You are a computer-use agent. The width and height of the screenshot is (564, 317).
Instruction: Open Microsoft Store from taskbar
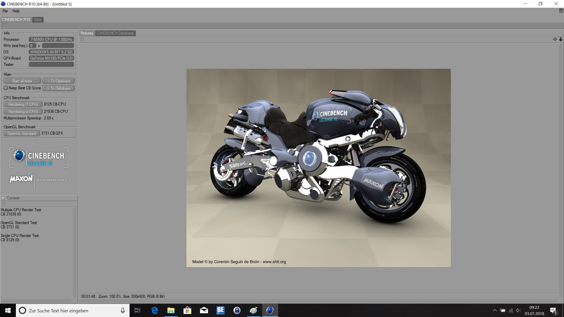tap(187, 310)
